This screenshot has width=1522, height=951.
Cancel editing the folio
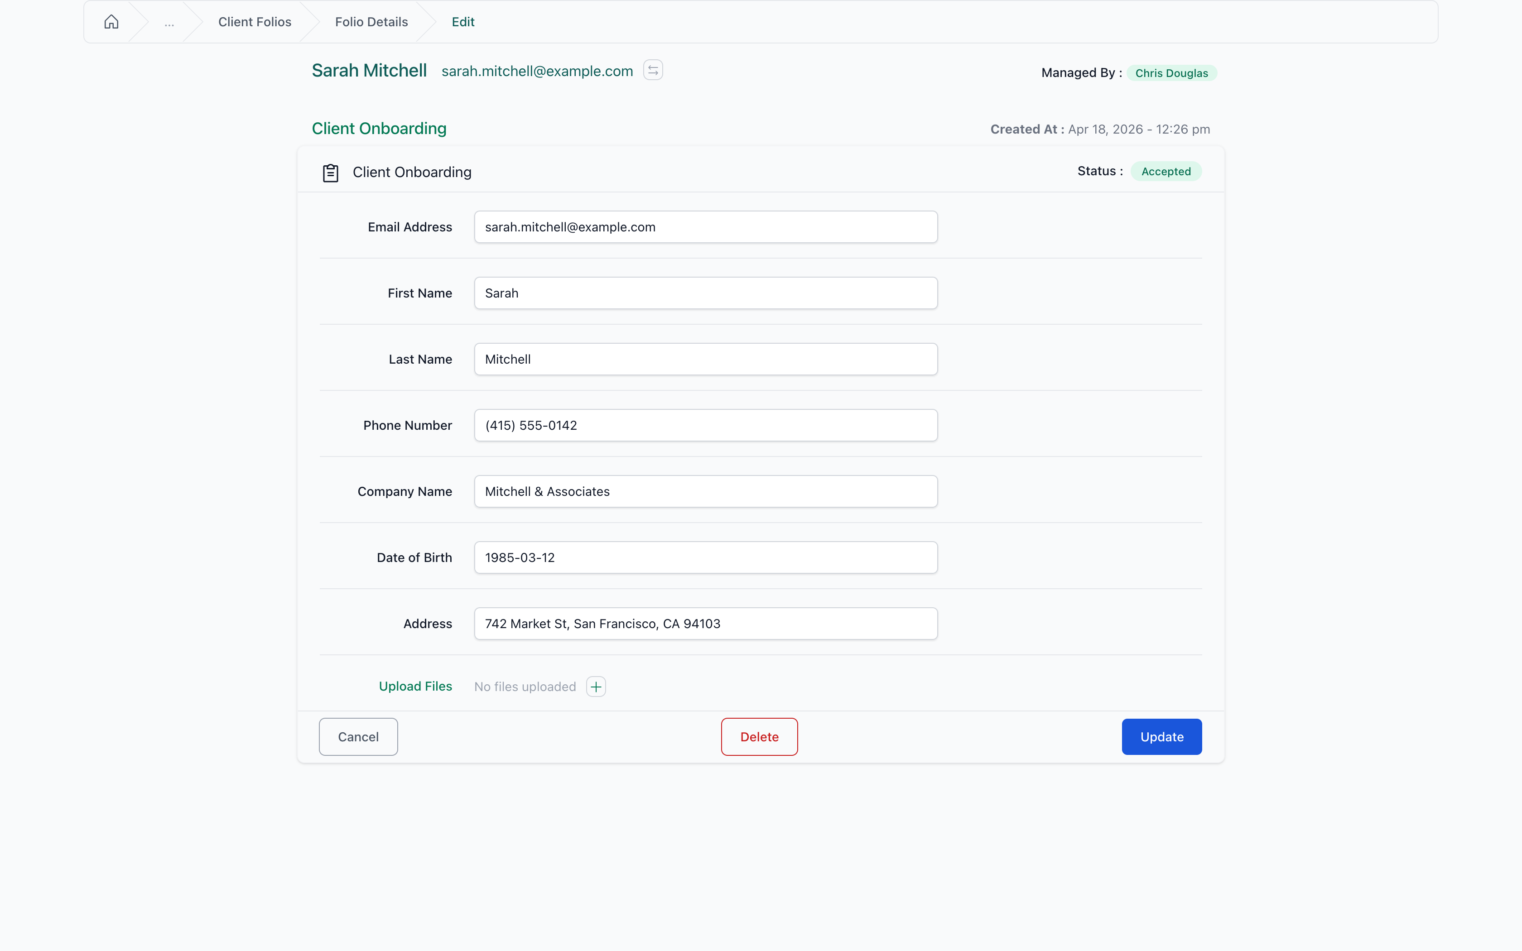[x=358, y=736]
